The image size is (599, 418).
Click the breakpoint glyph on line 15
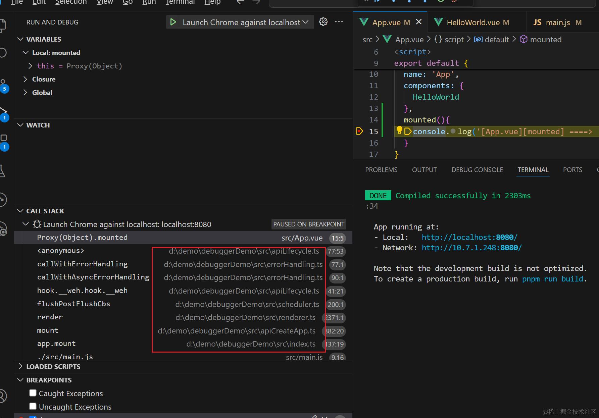[359, 131]
